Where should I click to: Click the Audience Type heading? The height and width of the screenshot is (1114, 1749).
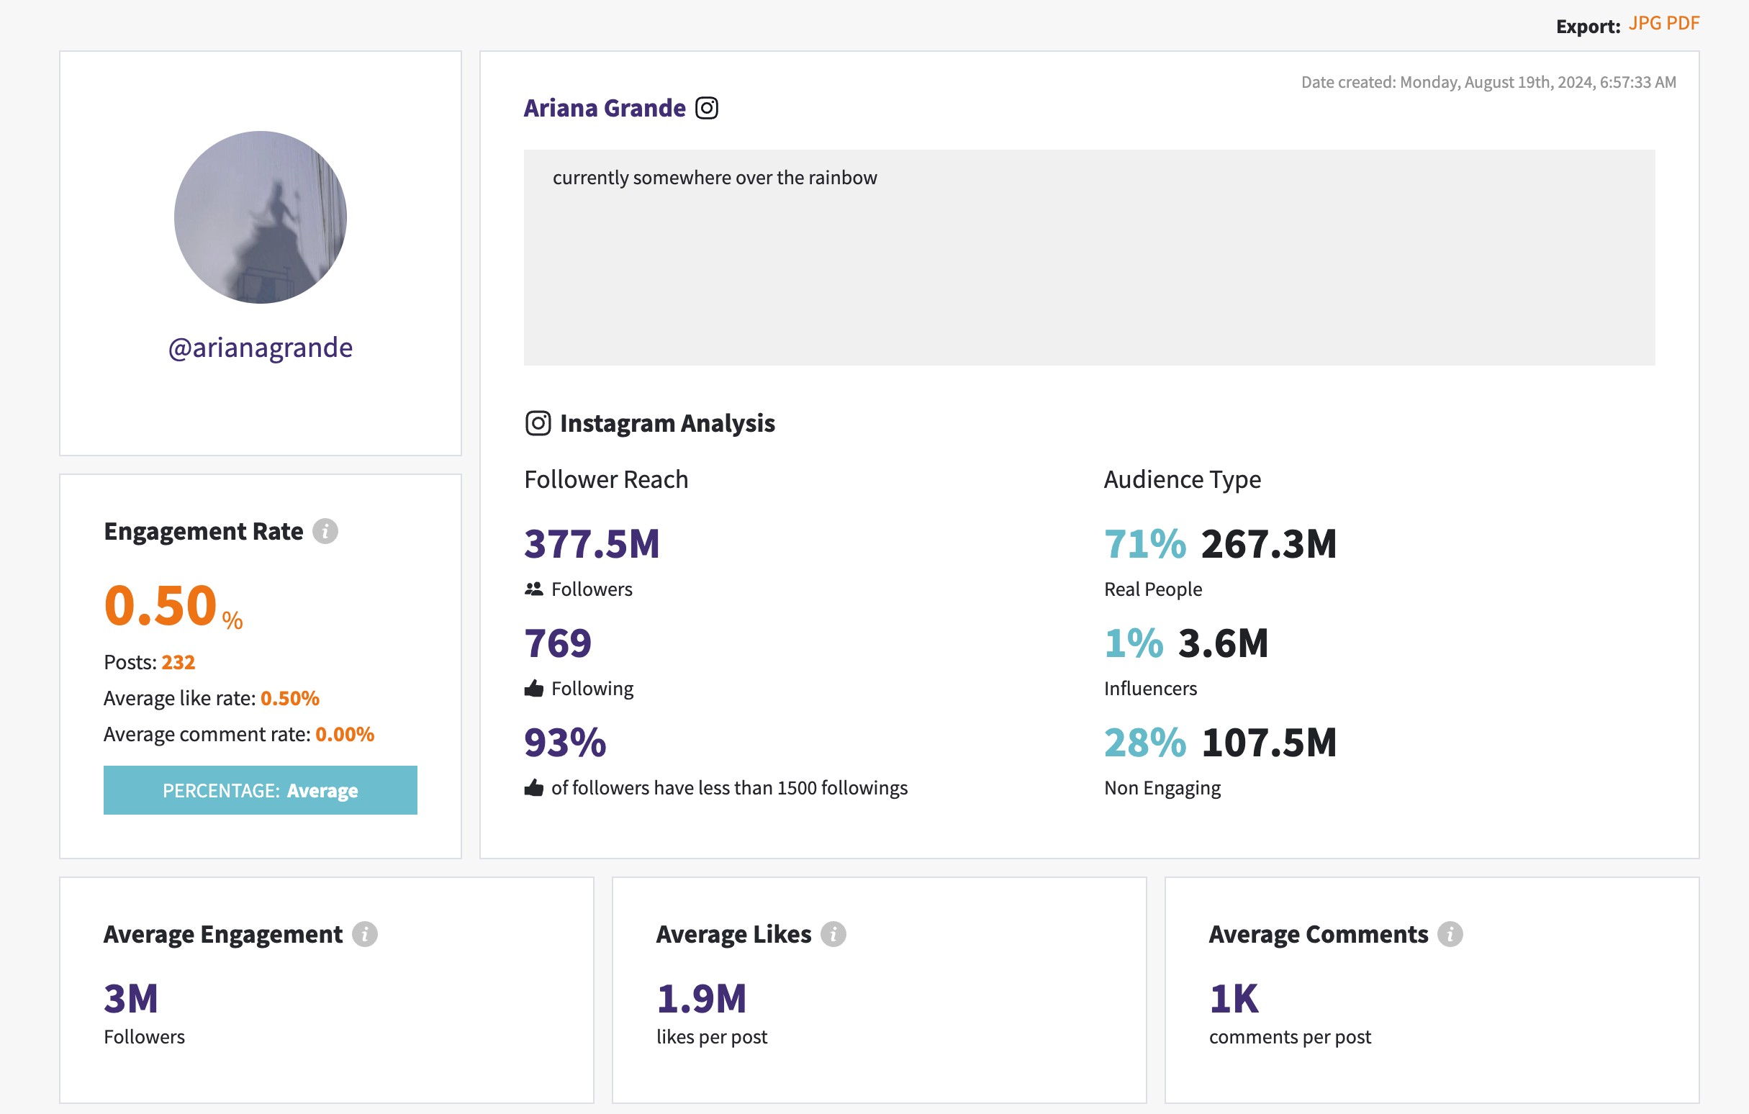[1182, 480]
